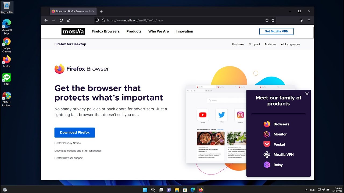Click the Monitor product icon
Screen dimensions: 344x193
[267, 134]
